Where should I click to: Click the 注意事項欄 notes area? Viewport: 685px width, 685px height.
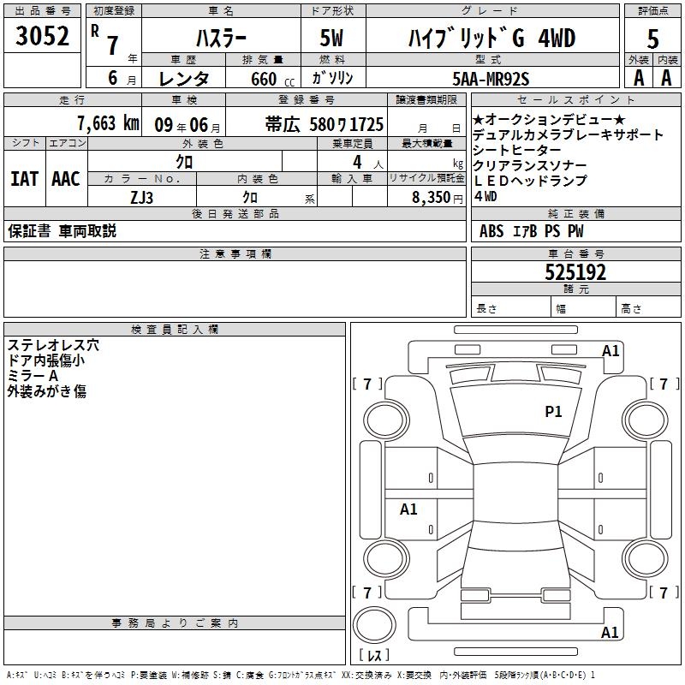(235, 289)
